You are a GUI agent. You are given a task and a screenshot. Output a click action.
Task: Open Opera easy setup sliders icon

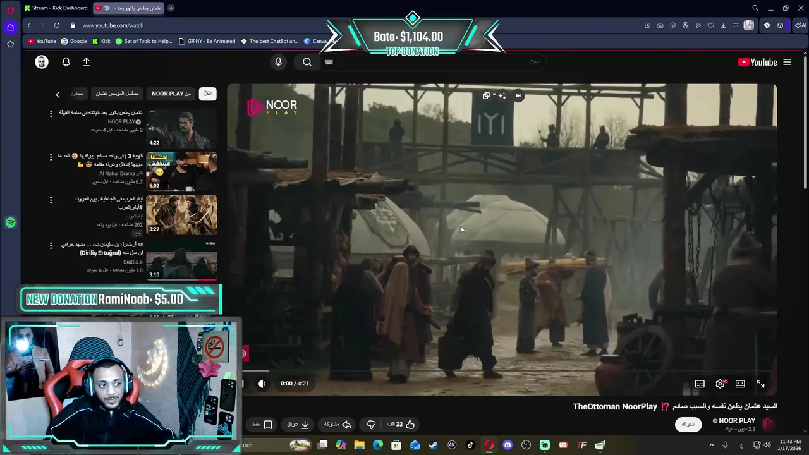tap(736, 25)
